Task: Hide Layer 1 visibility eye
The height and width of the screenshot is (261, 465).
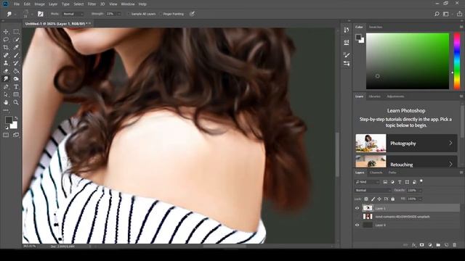Action: (x=357, y=208)
